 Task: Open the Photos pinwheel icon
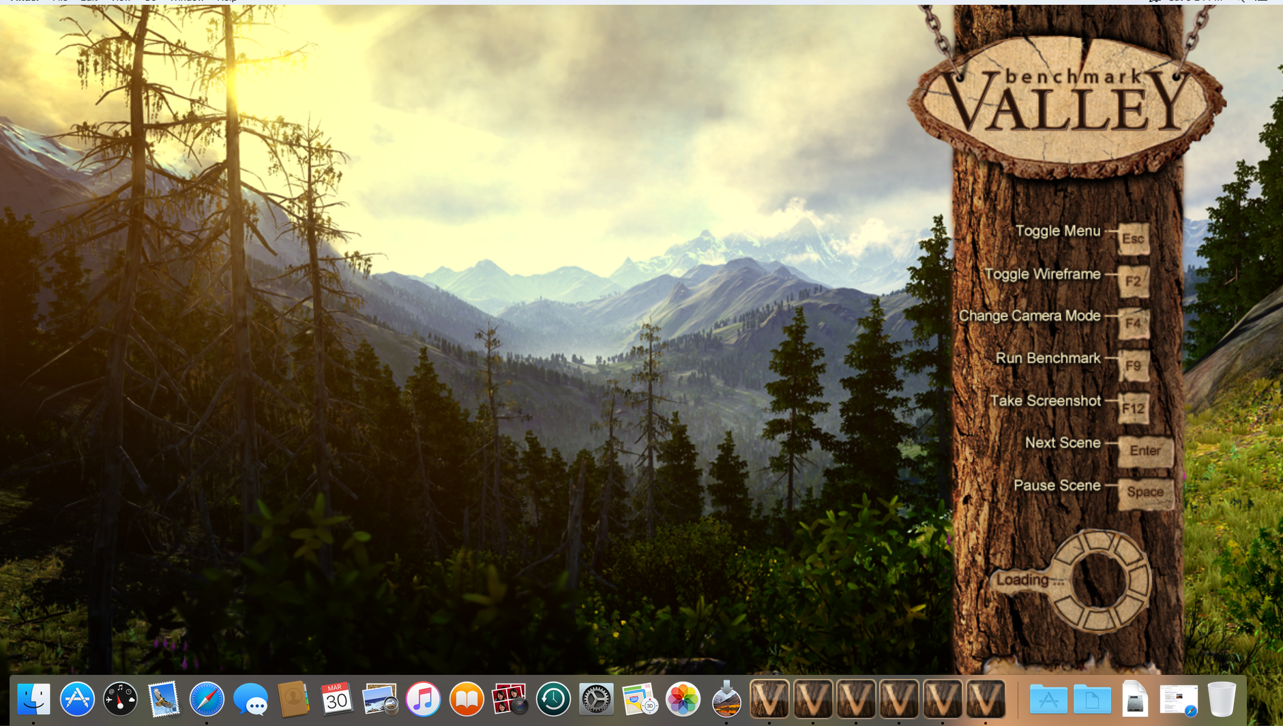683,699
